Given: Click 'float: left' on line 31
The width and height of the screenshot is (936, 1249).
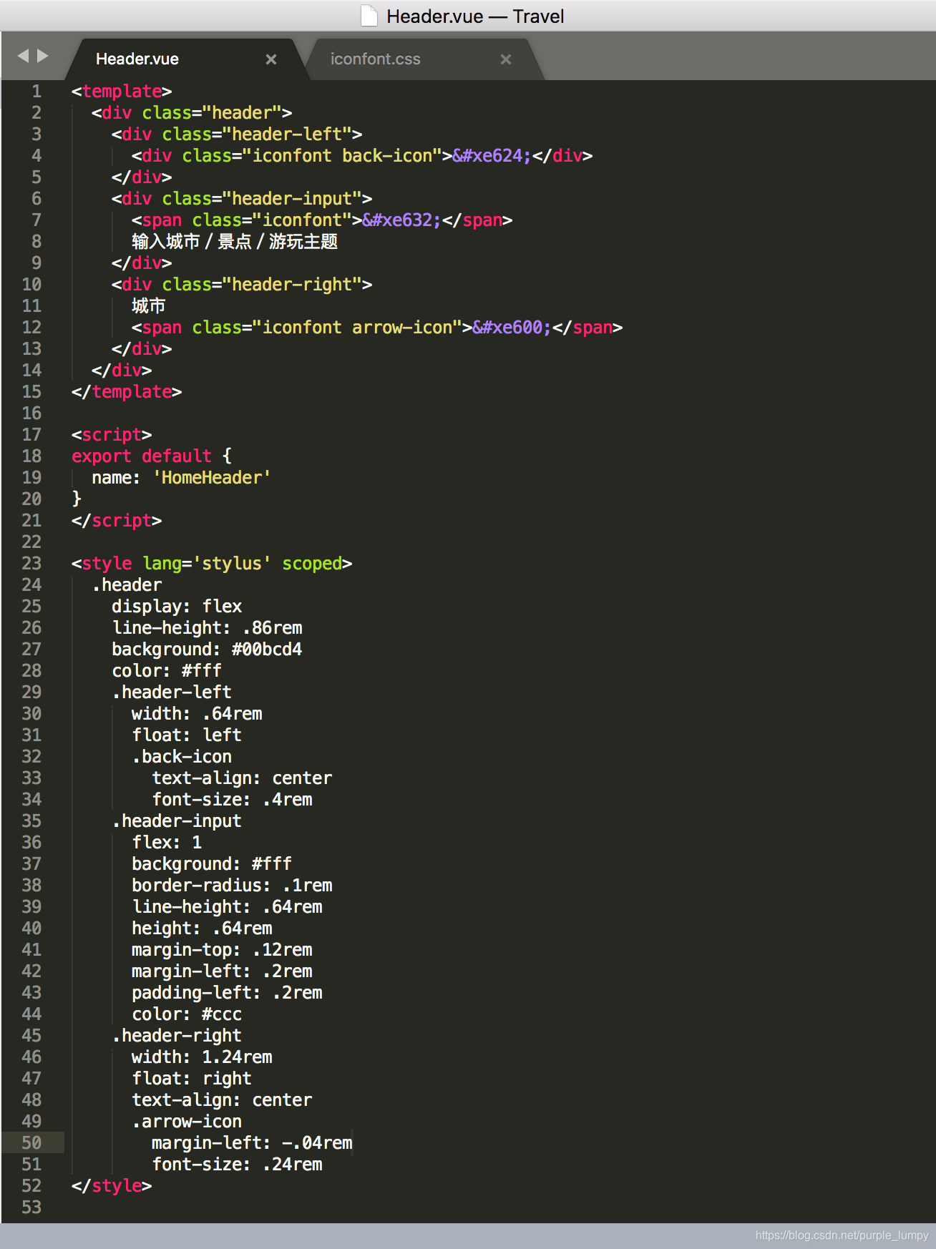Looking at the screenshot, I should (187, 735).
